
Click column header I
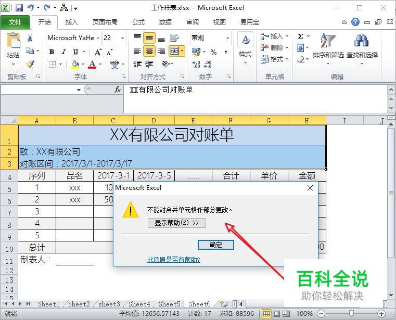(x=344, y=121)
